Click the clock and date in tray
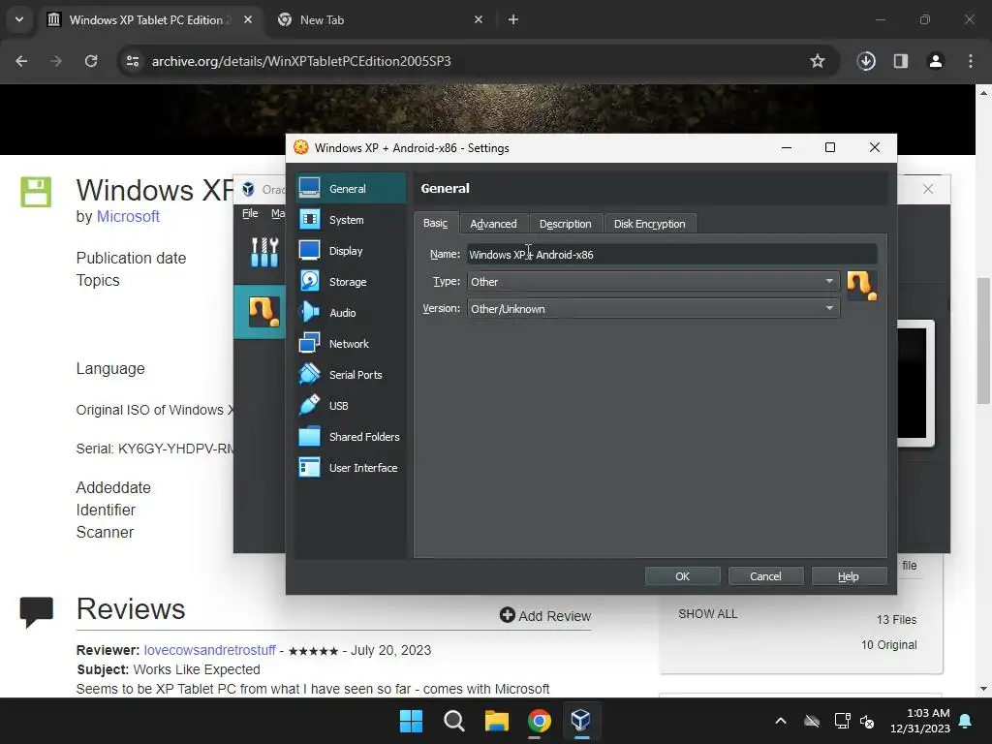The image size is (992, 744). [x=920, y=721]
